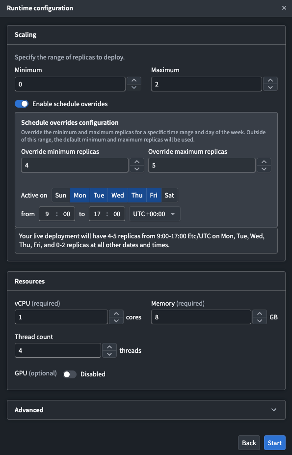
Task: Raise the Memory GB amount
Action: tap(260, 313)
